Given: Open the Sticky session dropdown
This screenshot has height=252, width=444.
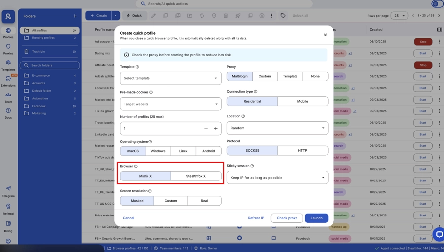Looking at the screenshot, I should point(277,178).
